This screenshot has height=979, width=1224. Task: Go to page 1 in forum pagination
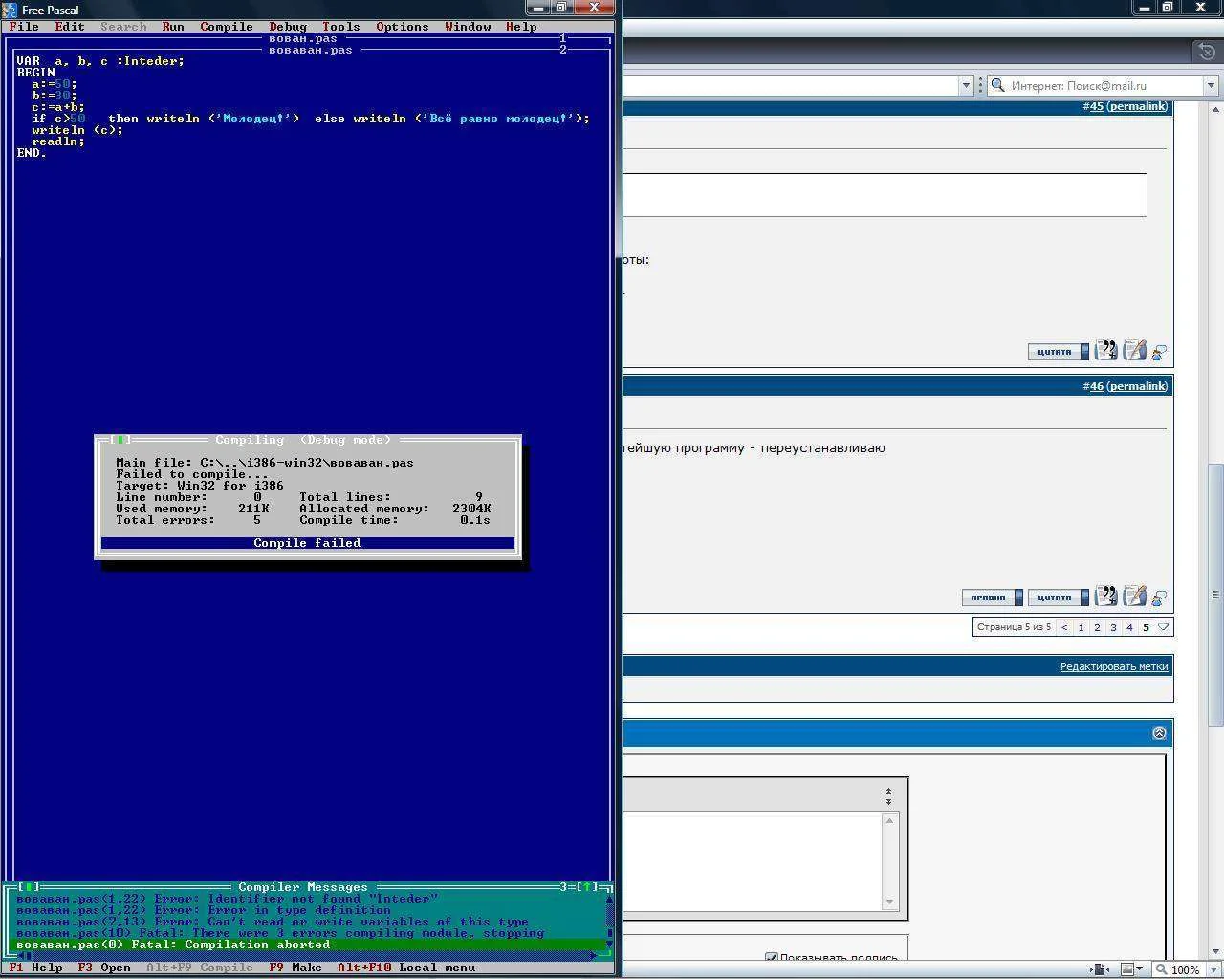[x=1081, y=627]
